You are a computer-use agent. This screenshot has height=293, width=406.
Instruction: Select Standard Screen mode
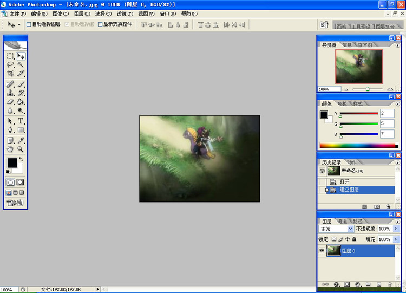point(9,193)
